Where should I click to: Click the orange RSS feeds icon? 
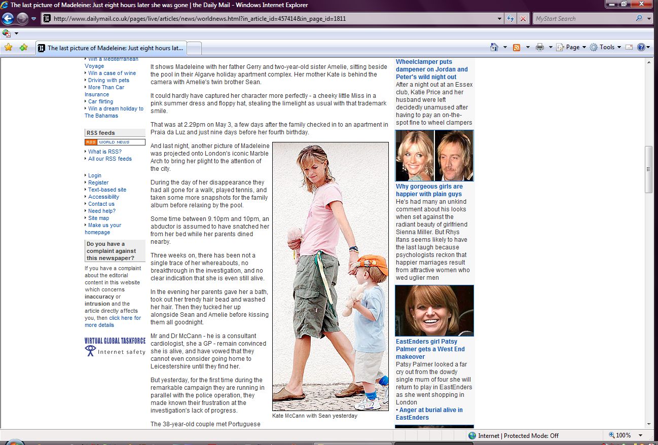tap(517, 47)
